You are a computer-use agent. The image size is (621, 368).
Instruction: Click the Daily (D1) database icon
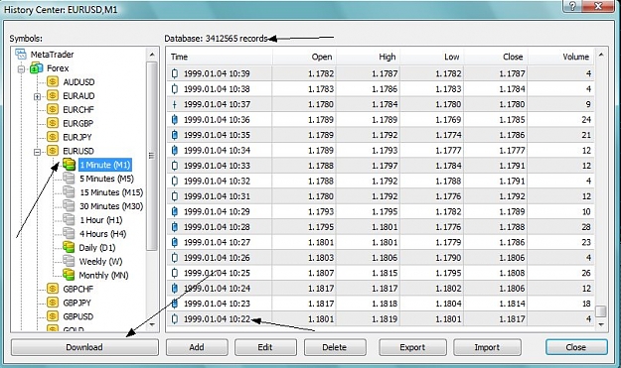pyautogui.click(x=69, y=247)
